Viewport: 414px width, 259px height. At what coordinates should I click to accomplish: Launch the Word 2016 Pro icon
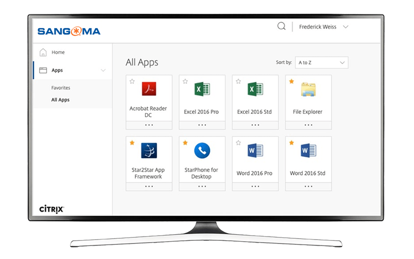255,151
